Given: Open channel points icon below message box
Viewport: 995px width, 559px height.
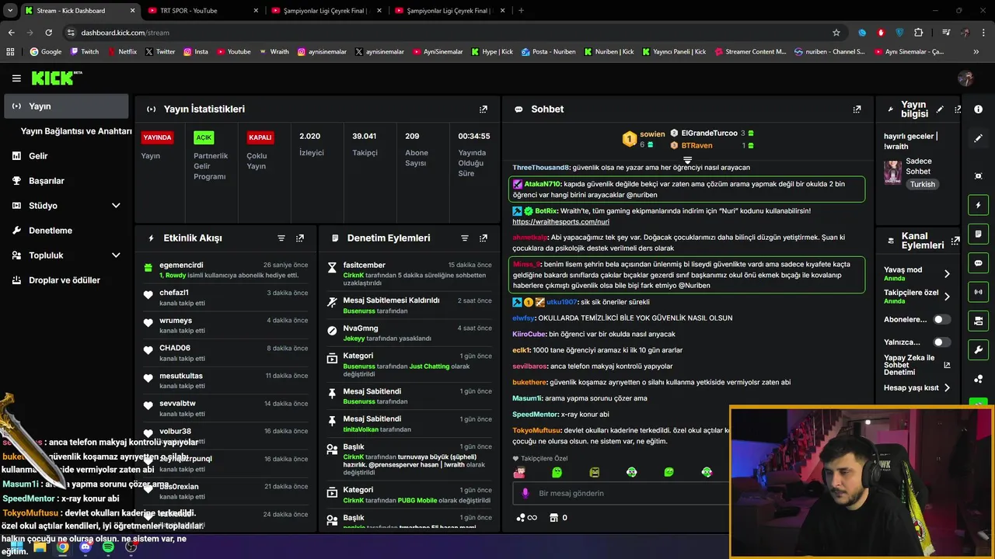Looking at the screenshot, I should pos(526,518).
